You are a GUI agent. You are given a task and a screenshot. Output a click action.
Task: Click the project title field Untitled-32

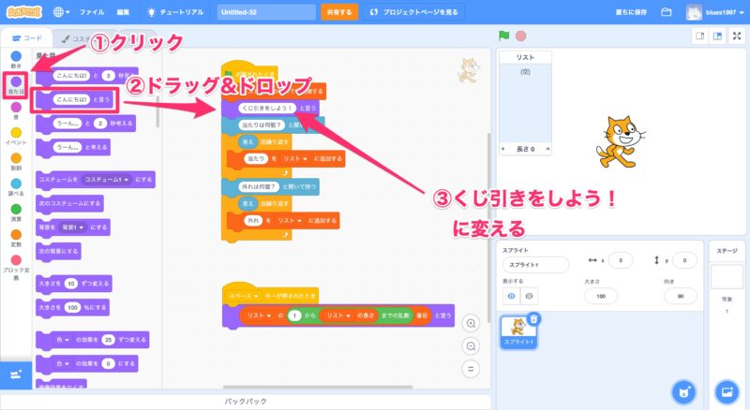[x=265, y=13]
